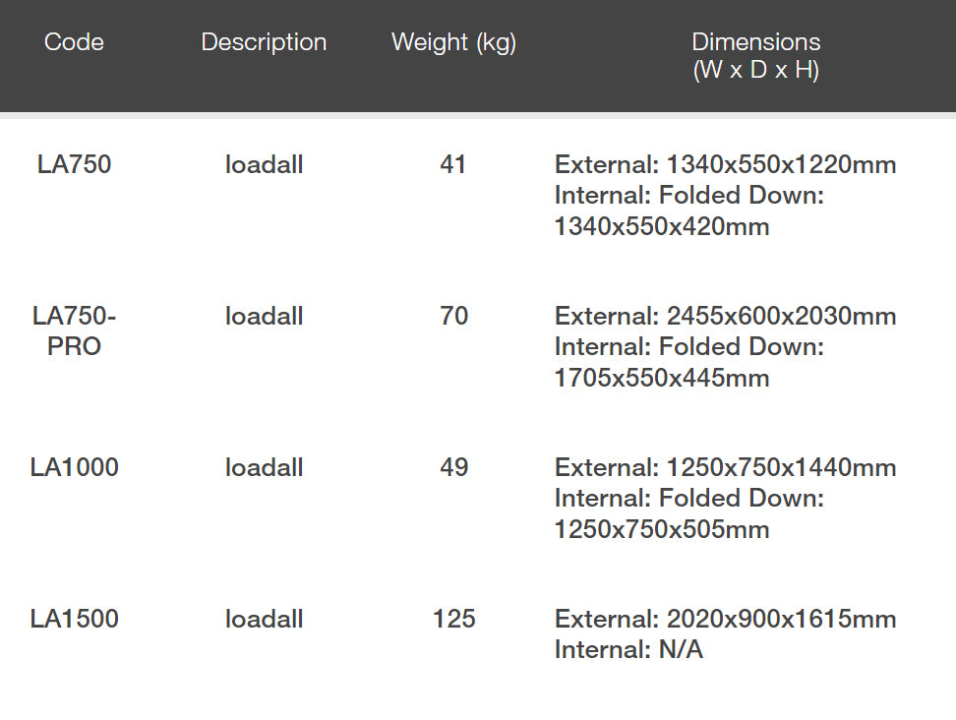Click the loadall description for LA750-PRO
The width and height of the screenshot is (956, 720).
(x=264, y=316)
